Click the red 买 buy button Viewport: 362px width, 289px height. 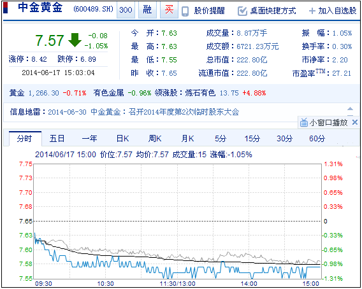click(169, 10)
